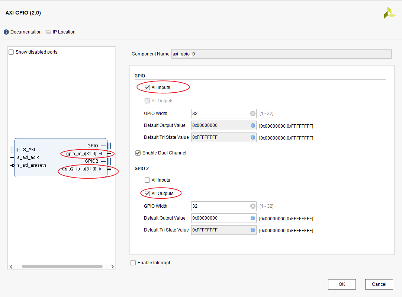This screenshot has height=297, width=402.
Task: Click info icon beside GPIO 2 Default Output Value
Action: (253, 218)
